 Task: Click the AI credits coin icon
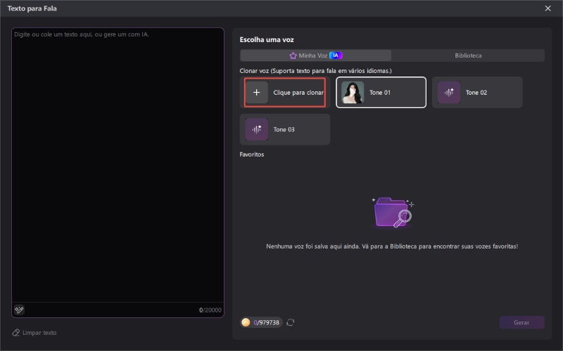pyautogui.click(x=246, y=322)
